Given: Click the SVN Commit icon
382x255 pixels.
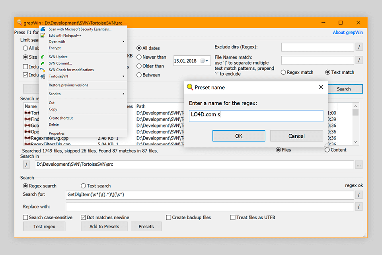Looking at the screenshot, I should point(43,63).
